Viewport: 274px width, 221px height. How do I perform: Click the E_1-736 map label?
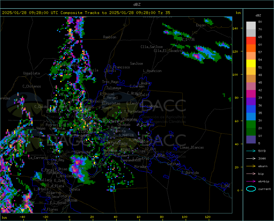click(x=188, y=40)
